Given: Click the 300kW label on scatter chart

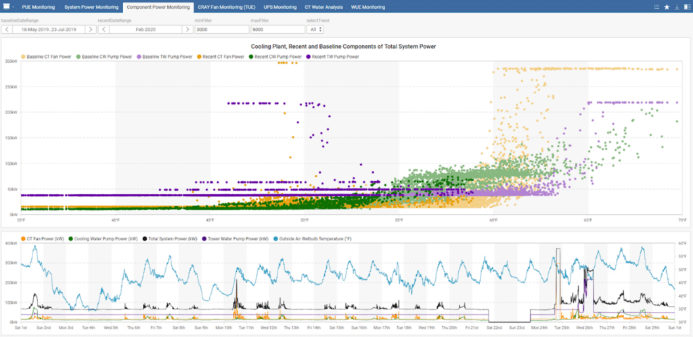Looking at the screenshot, I should (x=11, y=61).
